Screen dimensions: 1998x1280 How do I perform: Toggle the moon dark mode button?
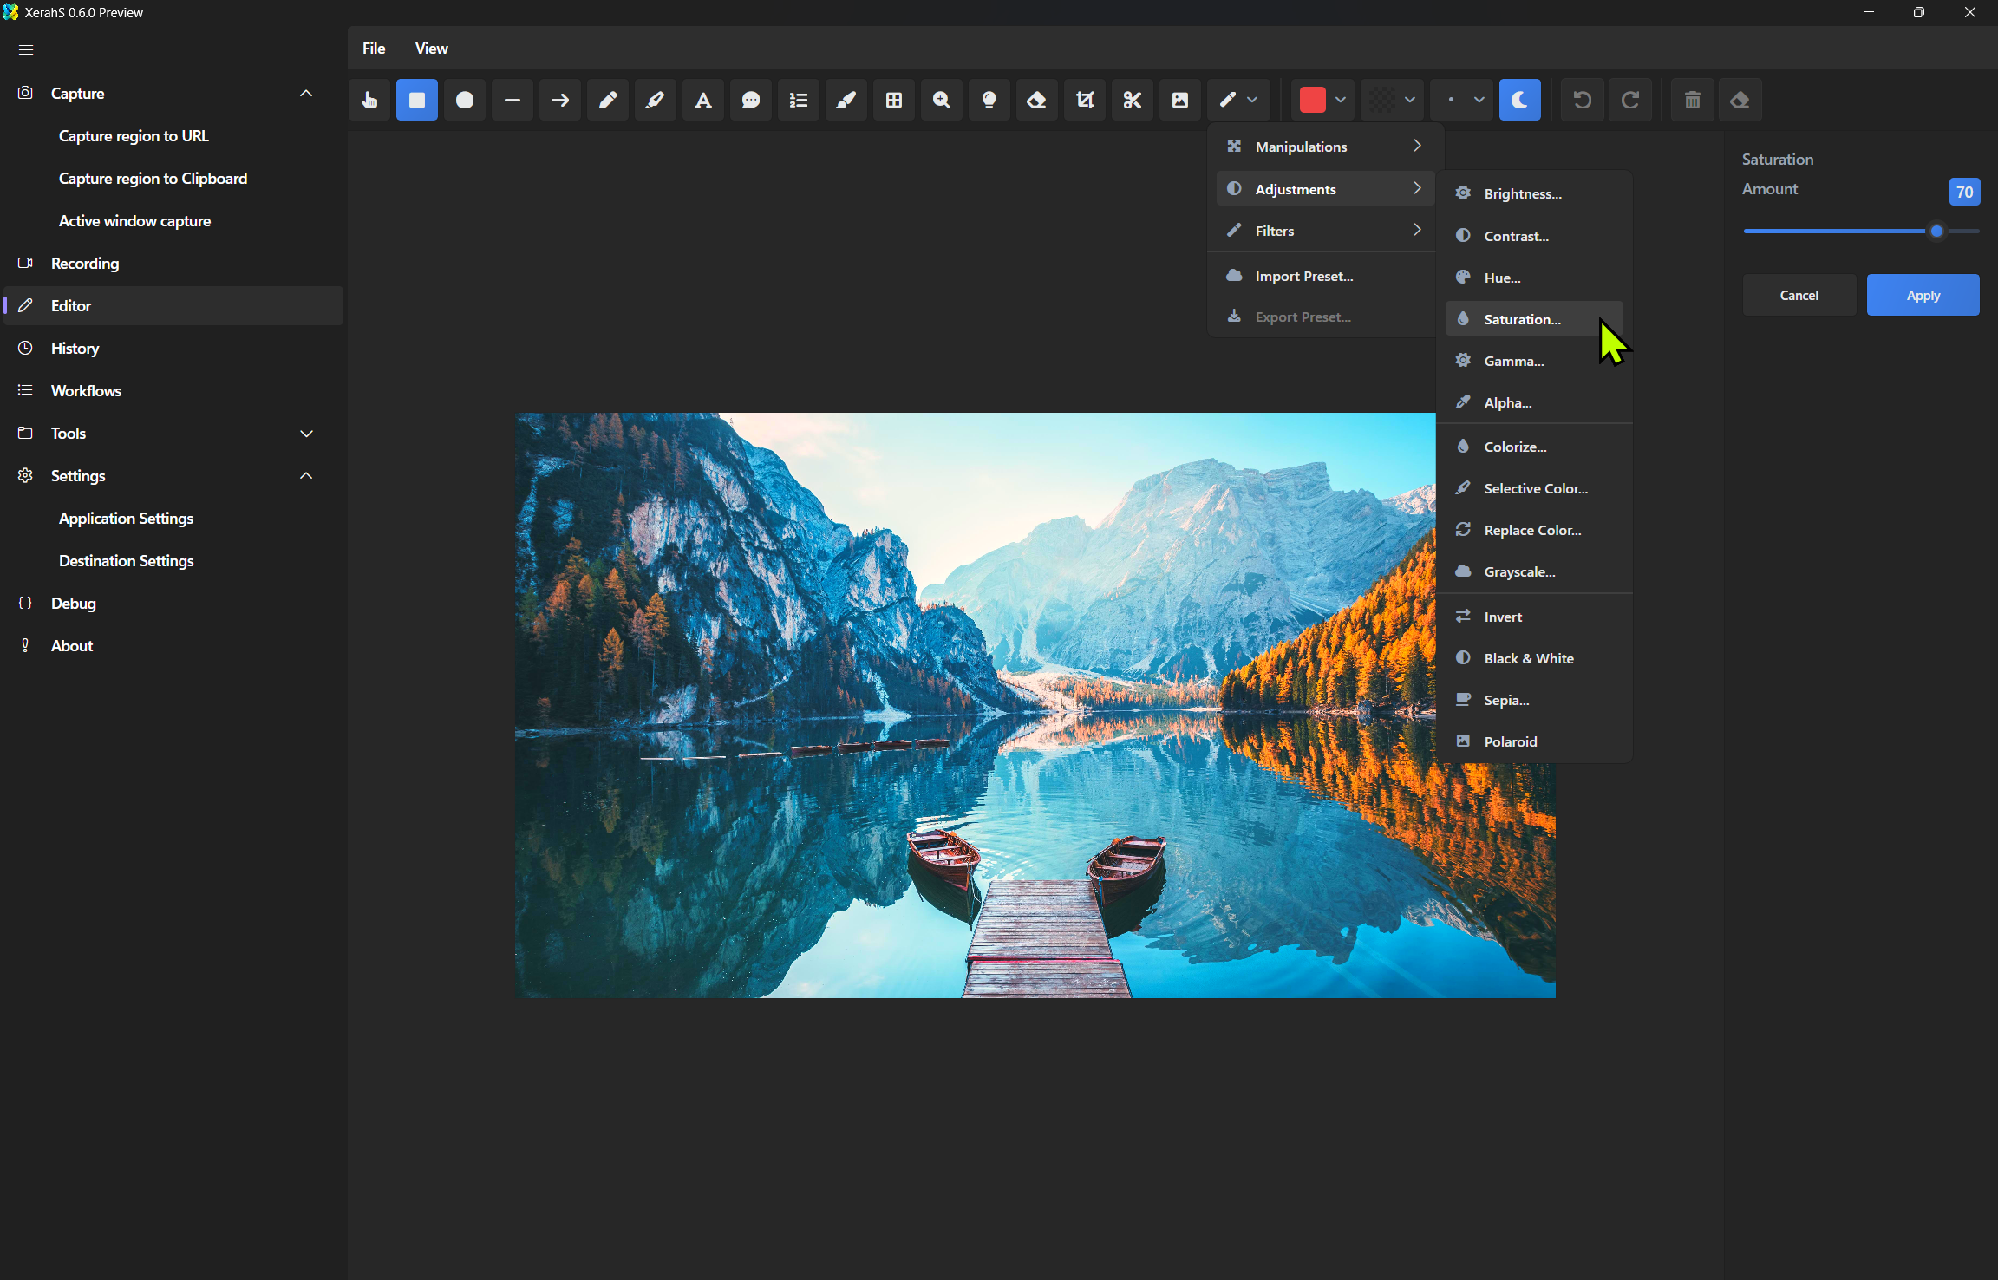click(1519, 100)
